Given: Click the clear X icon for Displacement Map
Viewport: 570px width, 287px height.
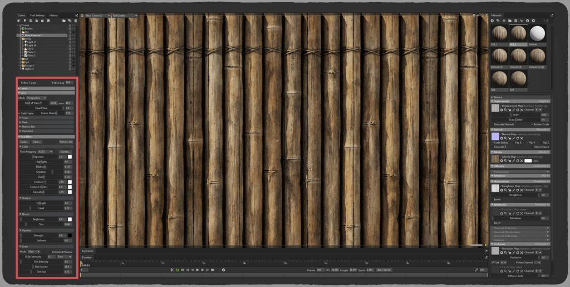Looking at the screenshot, I should [521, 110].
